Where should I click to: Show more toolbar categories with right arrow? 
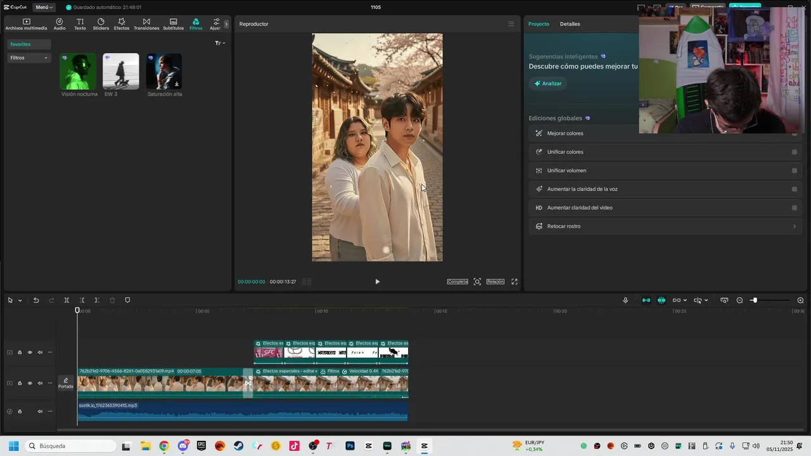(x=226, y=24)
